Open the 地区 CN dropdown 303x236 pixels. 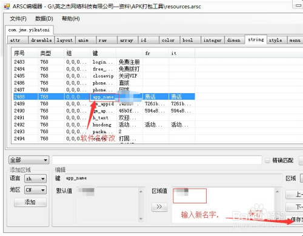(x=35, y=190)
